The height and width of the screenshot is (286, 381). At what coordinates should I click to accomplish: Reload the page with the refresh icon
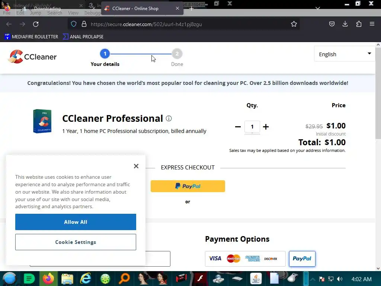pyautogui.click(x=36, y=24)
